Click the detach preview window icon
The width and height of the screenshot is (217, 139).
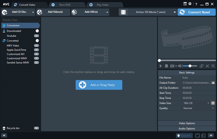tap(201, 66)
